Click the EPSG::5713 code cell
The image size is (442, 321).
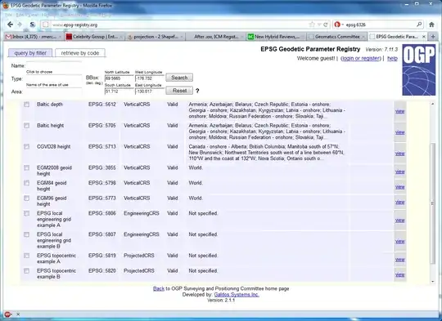coord(102,146)
